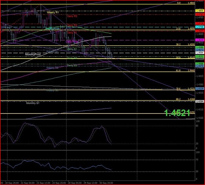Click the Fibonacci 88.2 level value 1.4268
205x185 pixels.
tap(191, 99)
